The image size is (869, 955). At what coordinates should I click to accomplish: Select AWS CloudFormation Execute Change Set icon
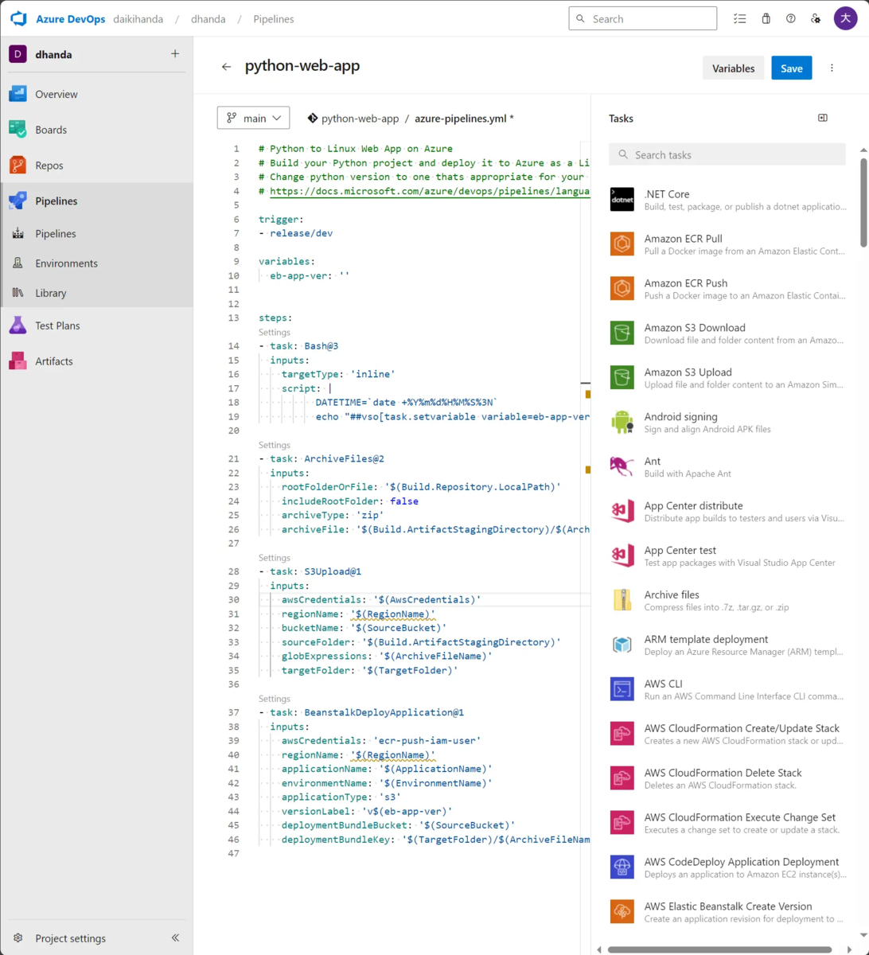click(x=622, y=824)
